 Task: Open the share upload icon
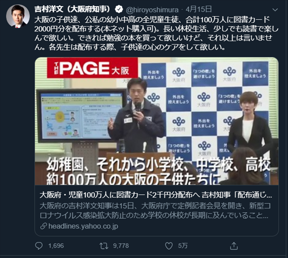(x=234, y=246)
